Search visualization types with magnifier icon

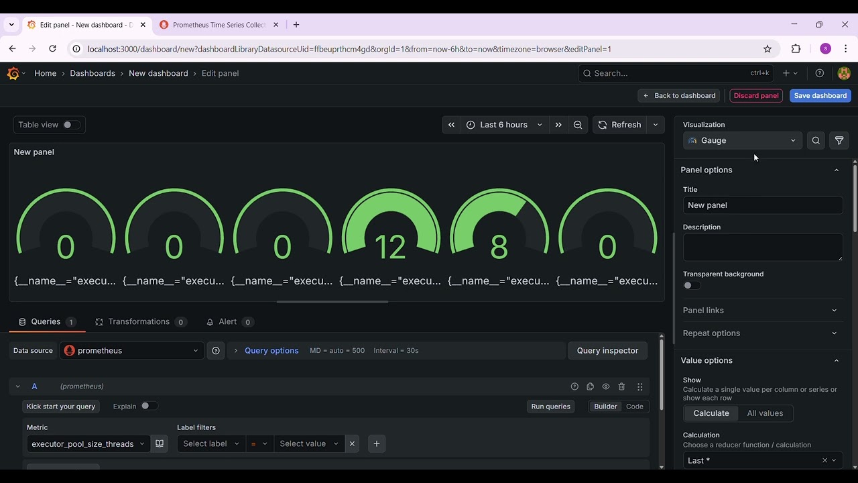pos(816,140)
